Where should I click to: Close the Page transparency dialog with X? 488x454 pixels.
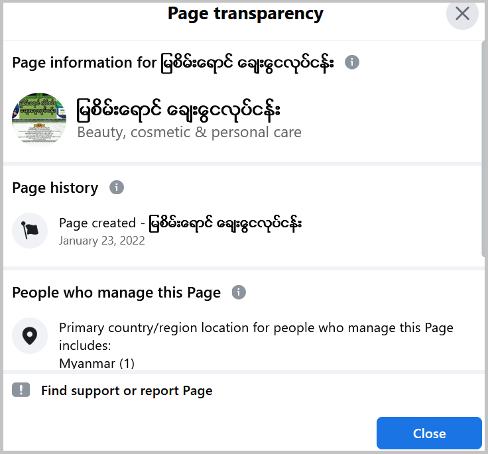click(x=462, y=14)
